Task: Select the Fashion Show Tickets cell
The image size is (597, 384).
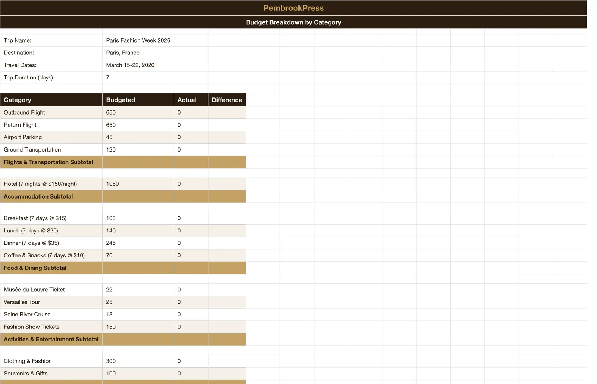Action: (51, 327)
